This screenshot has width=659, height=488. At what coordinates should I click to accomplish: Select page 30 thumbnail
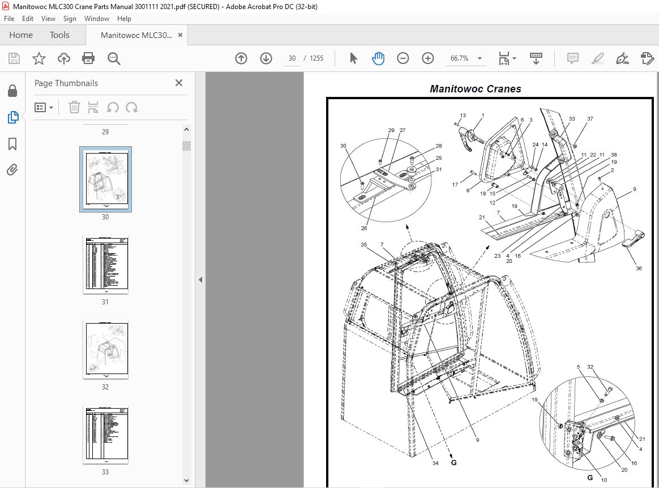(105, 180)
